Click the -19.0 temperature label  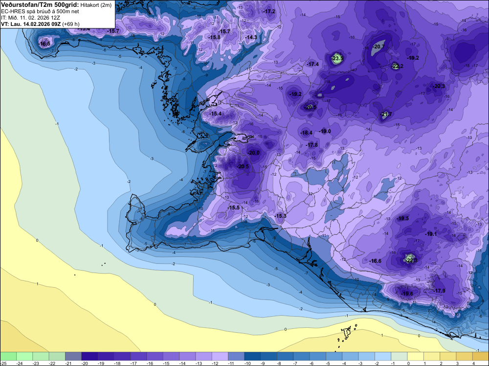[x=325, y=131]
